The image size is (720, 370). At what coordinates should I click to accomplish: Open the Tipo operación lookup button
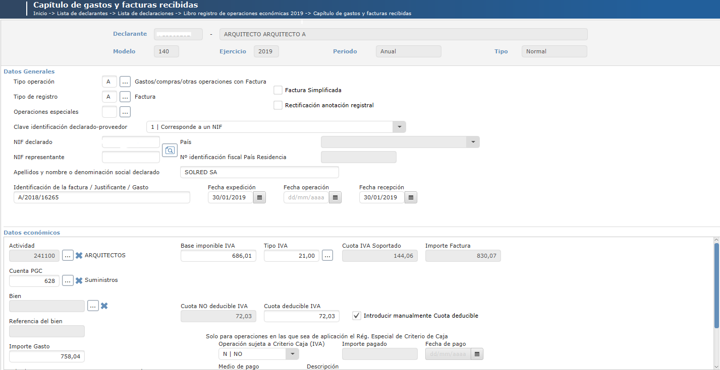coord(125,82)
